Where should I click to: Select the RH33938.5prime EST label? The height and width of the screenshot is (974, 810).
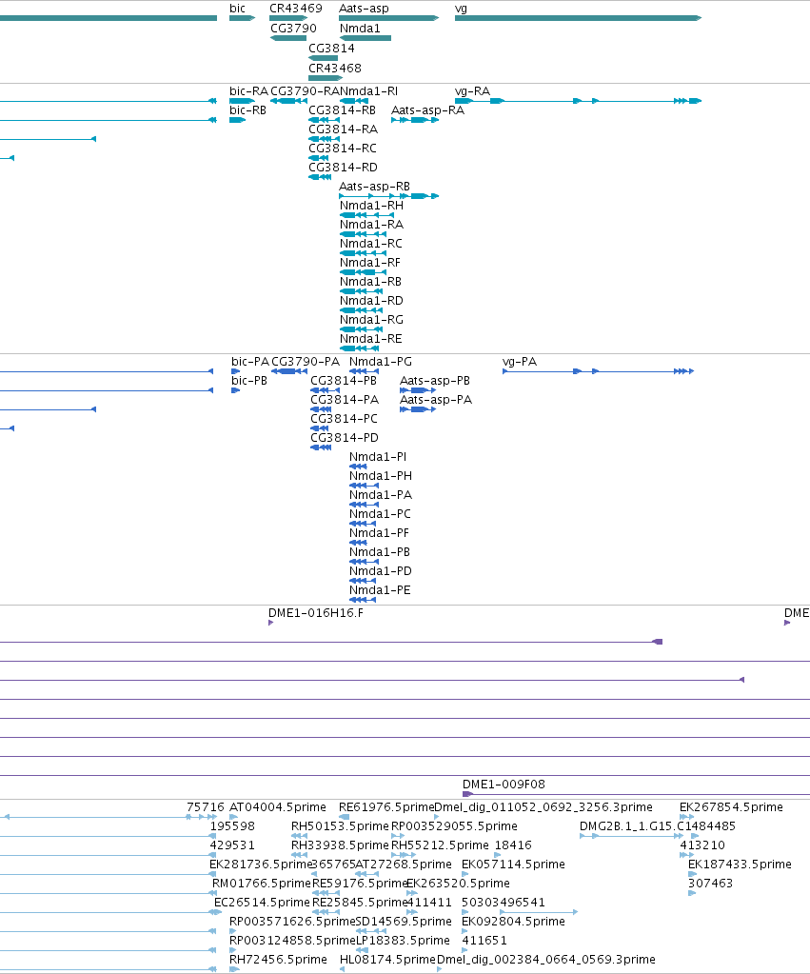pyautogui.click(x=340, y=845)
